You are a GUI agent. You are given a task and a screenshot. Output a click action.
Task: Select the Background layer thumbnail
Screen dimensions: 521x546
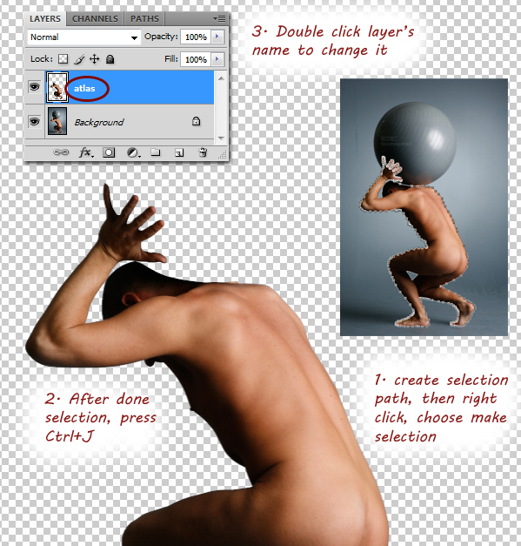(x=57, y=121)
